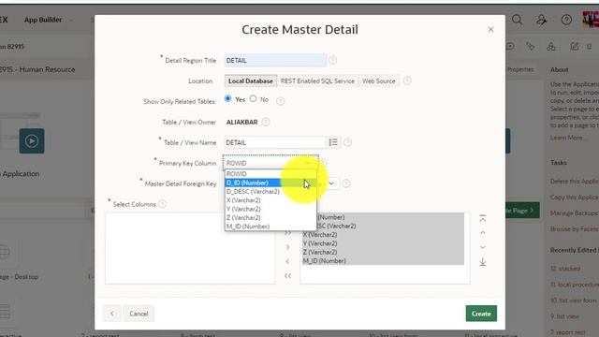Open help icon next to Location options
599x337 pixels.
407,81
